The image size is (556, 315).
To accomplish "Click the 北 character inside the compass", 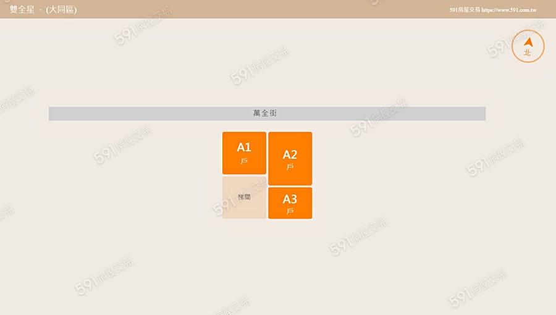I will (528, 52).
